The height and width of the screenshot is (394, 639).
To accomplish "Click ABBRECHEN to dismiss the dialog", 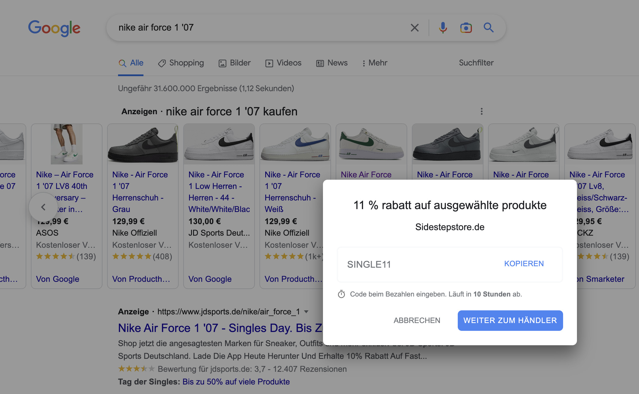I will (417, 320).
